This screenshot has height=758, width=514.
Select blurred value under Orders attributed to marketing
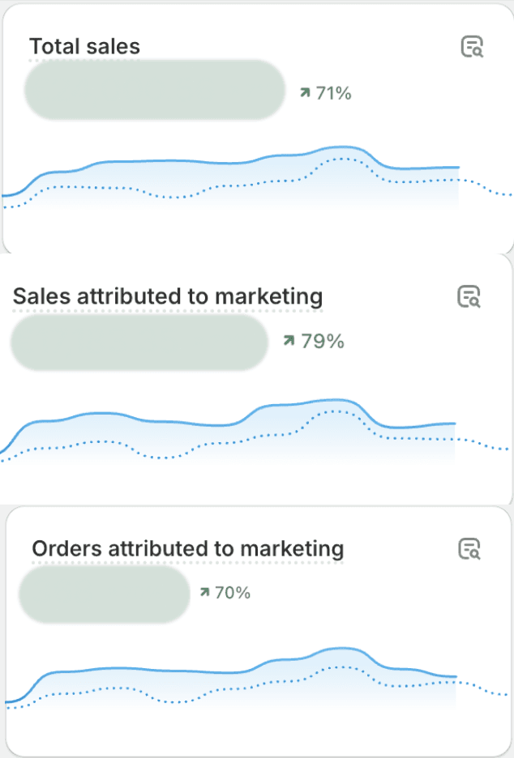(x=104, y=594)
